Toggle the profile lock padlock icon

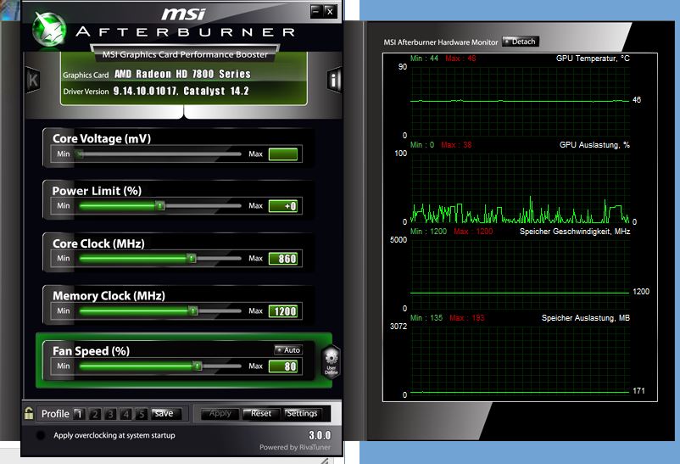tap(29, 413)
